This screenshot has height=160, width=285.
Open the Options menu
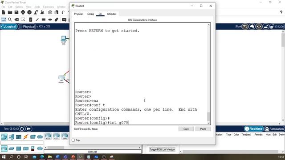tap(19, 7)
